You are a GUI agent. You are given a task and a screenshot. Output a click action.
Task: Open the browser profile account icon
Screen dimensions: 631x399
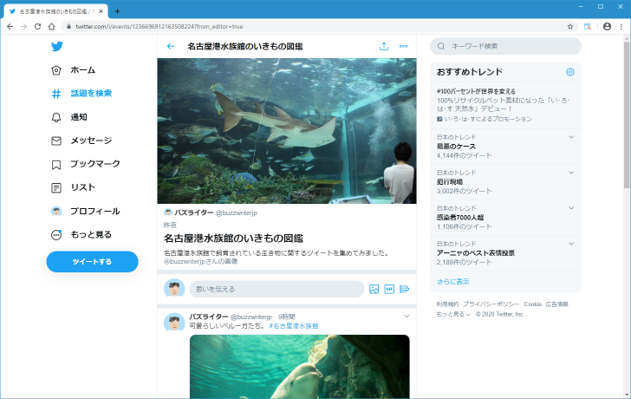pyautogui.click(x=607, y=27)
